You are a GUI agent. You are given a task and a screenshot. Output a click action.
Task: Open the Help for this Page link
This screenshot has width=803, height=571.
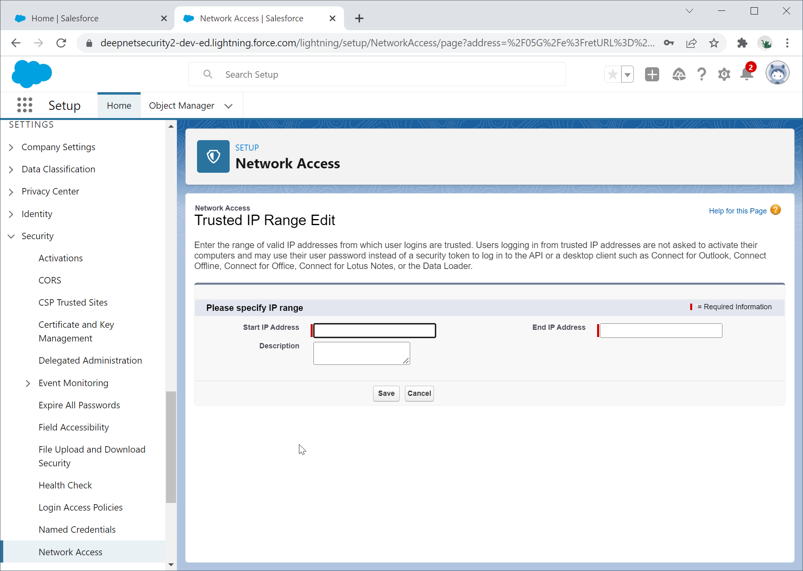pos(737,211)
